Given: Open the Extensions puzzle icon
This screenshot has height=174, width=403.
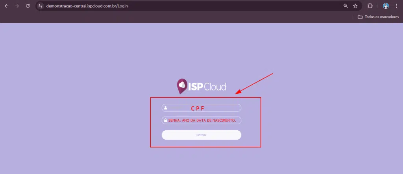Looking at the screenshot, I should [370, 6].
